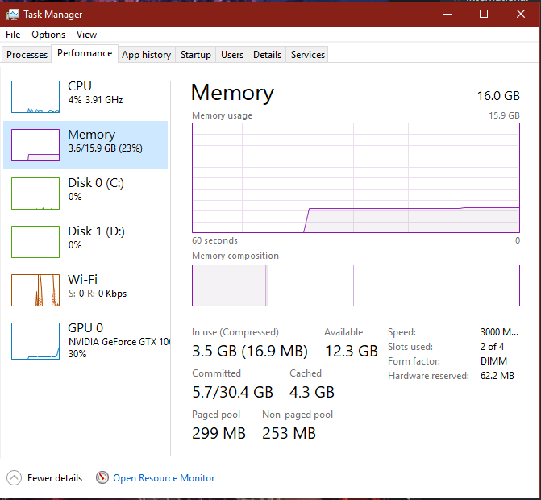Show the Services tab
Screen dimensions: 541x500
(x=308, y=55)
